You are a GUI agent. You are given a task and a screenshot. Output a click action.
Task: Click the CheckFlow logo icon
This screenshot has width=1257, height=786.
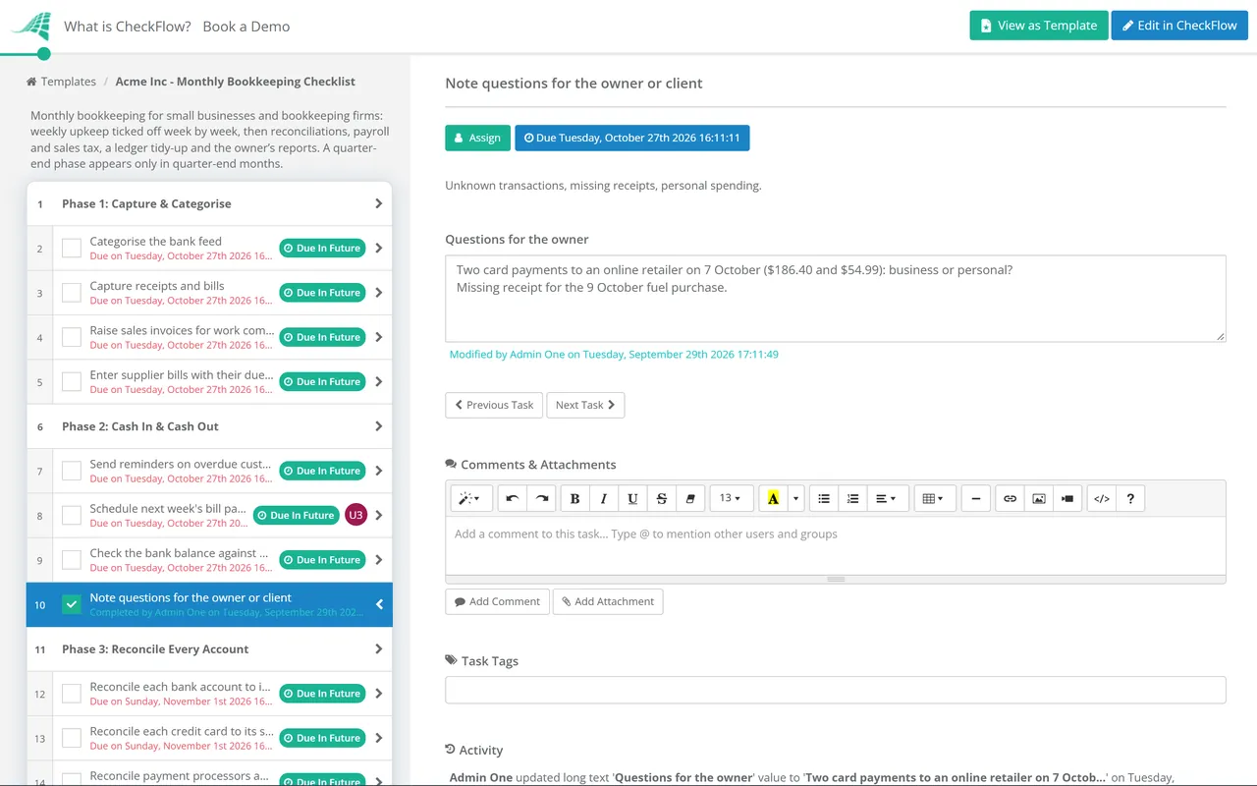coord(30,26)
